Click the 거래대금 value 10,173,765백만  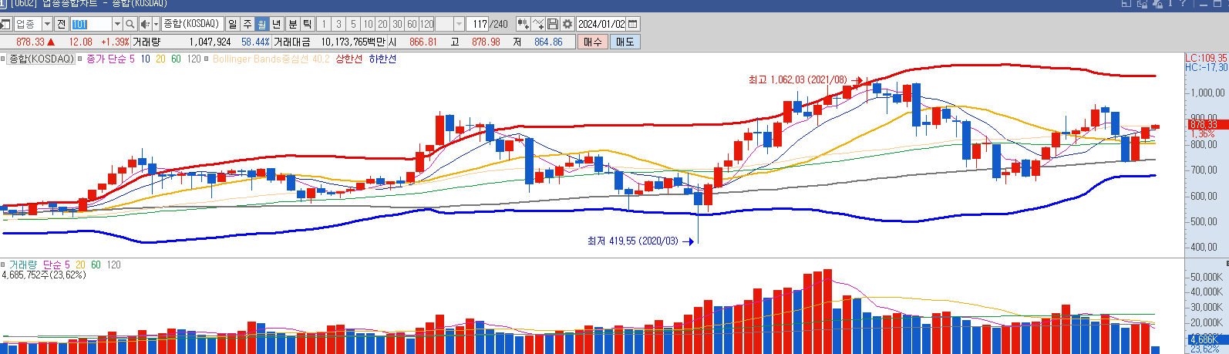click(x=353, y=42)
